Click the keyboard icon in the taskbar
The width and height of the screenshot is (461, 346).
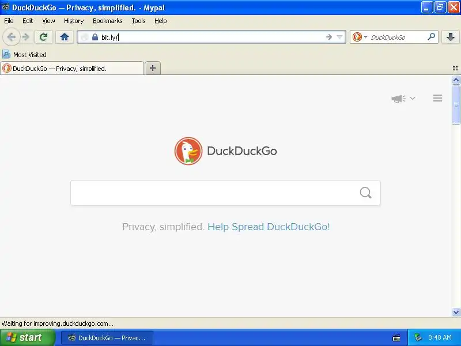click(396, 338)
